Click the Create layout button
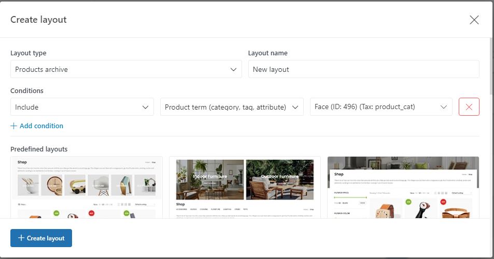This screenshot has width=494, height=259. point(41,238)
